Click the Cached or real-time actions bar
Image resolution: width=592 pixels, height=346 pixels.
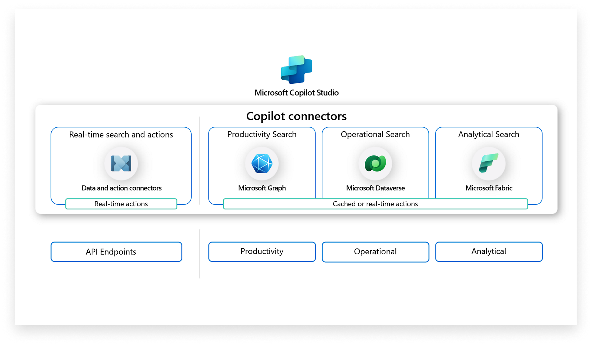pos(375,204)
